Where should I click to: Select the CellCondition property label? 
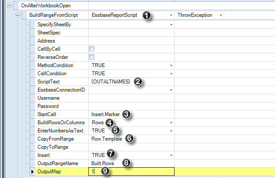52,74
